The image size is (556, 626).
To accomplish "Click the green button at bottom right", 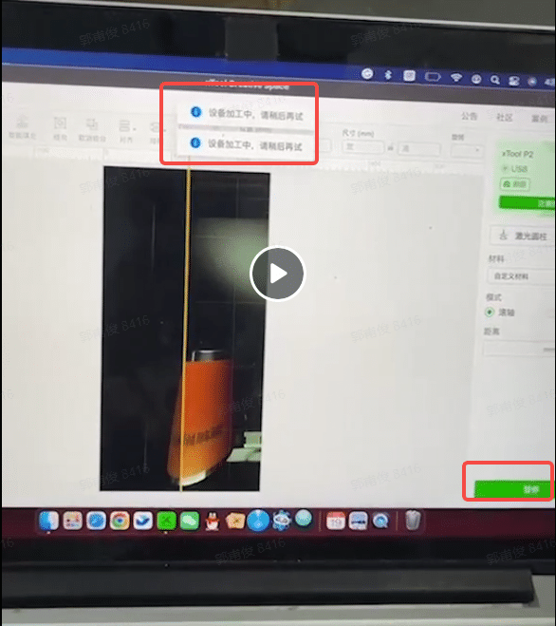I will [513, 489].
